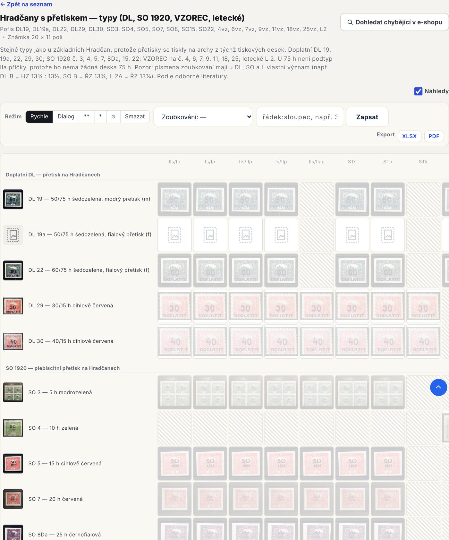
Task: Select DL 29 cell in IIs/IIap column
Action: coord(317,306)
